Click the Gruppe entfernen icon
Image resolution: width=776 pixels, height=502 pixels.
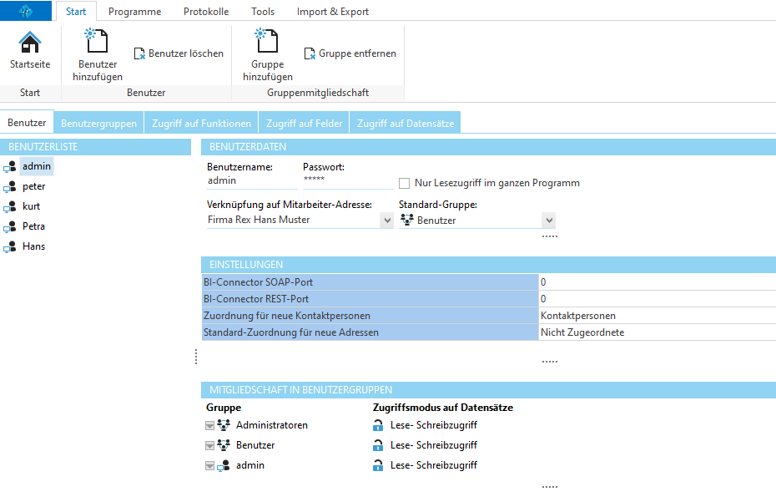pyautogui.click(x=310, y=53)
